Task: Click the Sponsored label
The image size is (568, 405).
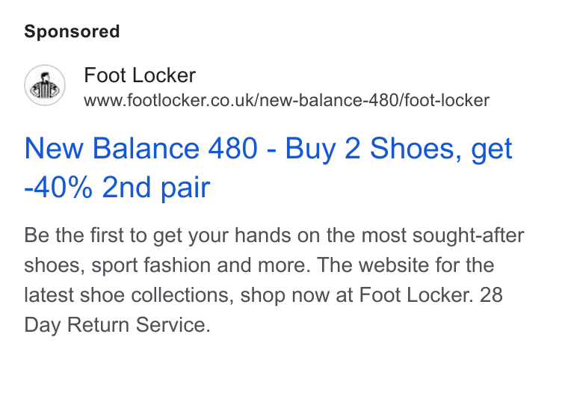Action: click(x=72, y=31)
